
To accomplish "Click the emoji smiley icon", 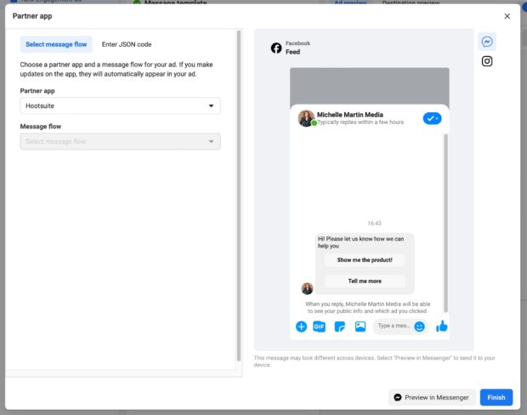I will [x=419, y=327].
